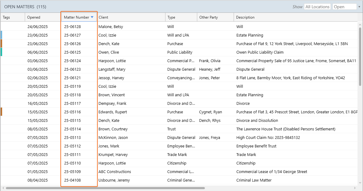
Task: Click the Matter Number sort arrow icon
Action: coord(92,17)
